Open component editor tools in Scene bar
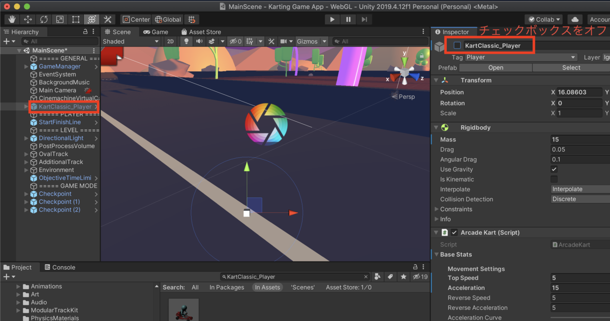This screenshot has width=610, height=321. click(x=271, y=41)
